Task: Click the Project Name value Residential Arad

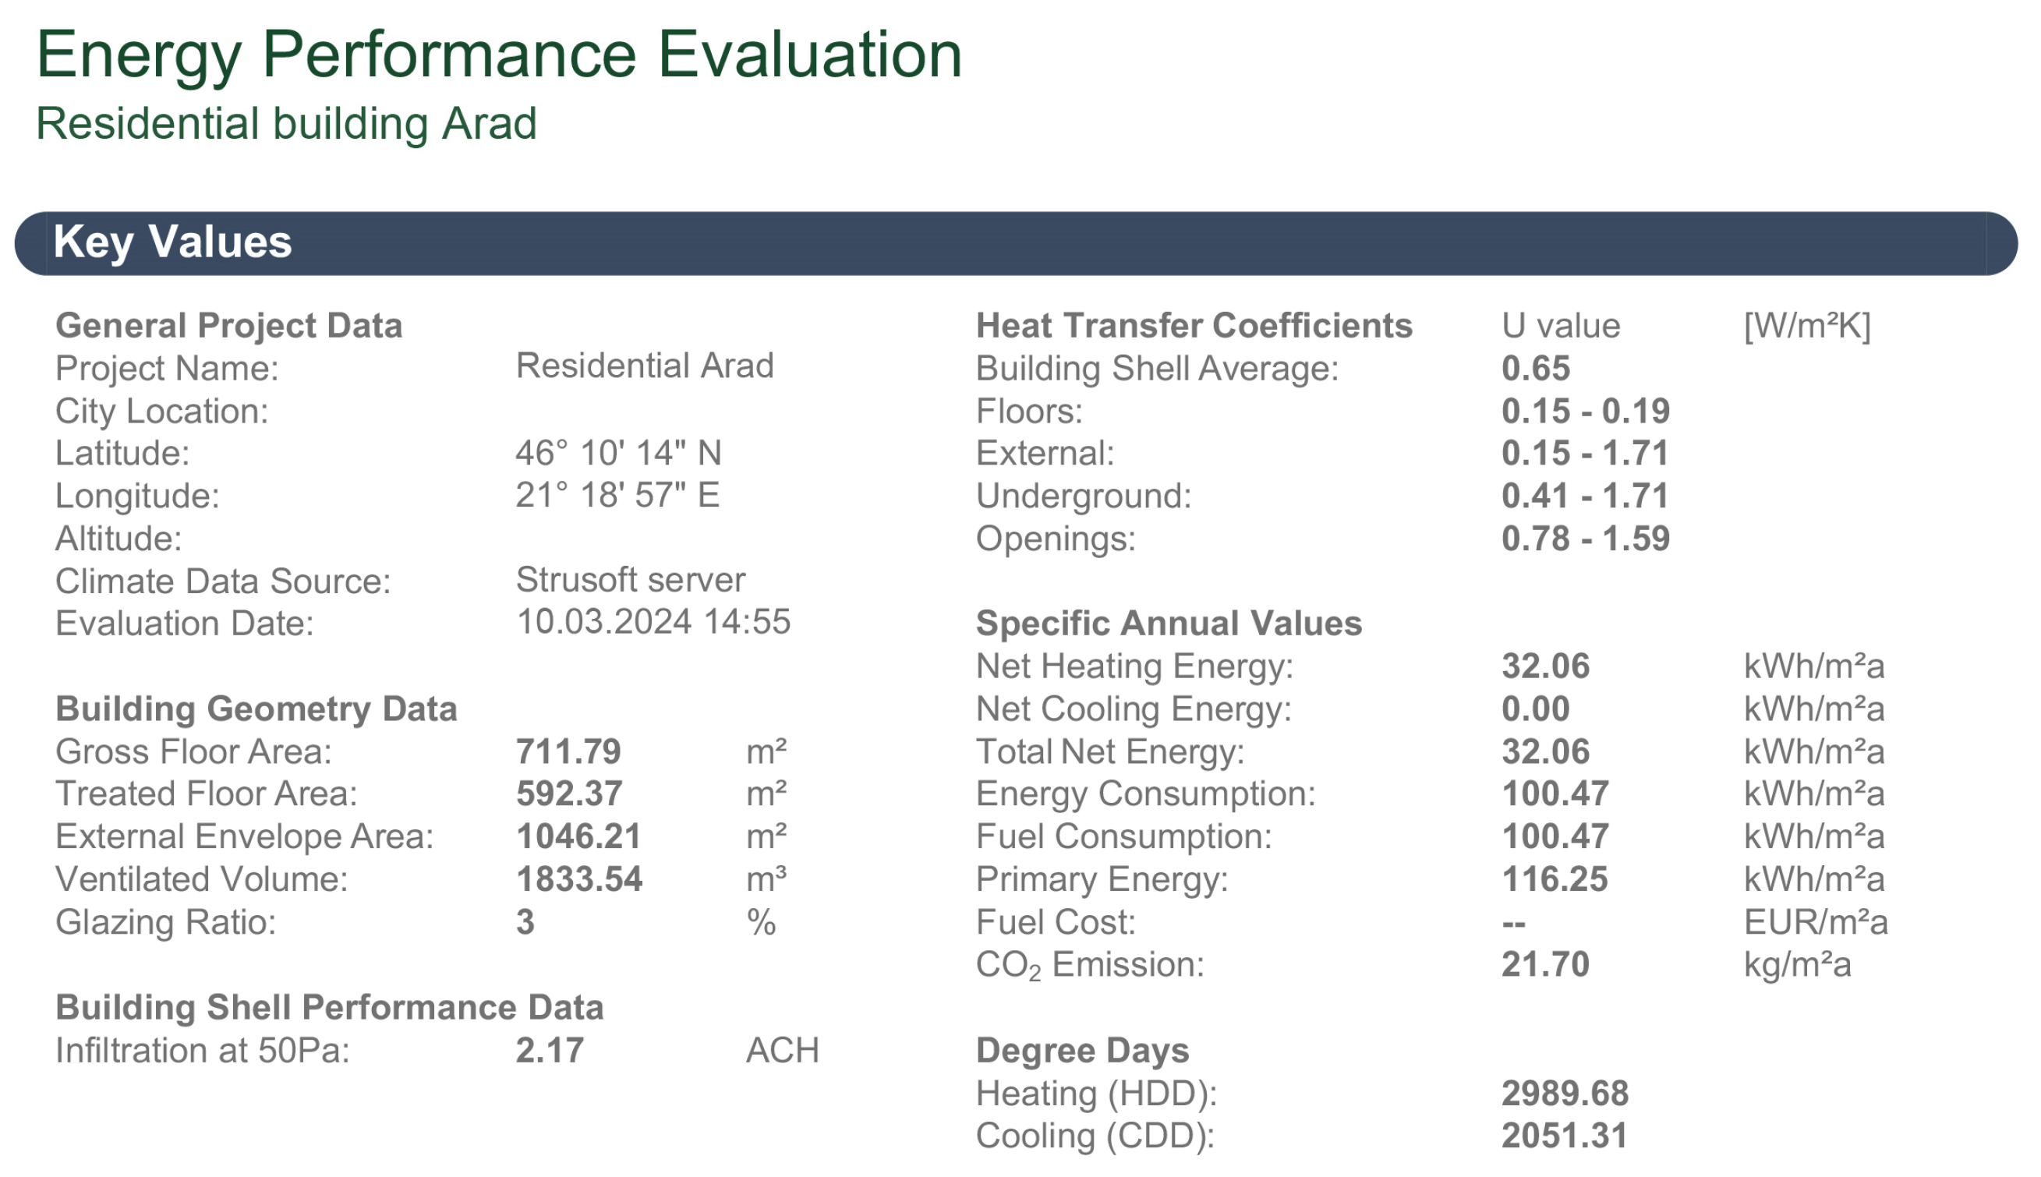Action: (x=644, y=366)
